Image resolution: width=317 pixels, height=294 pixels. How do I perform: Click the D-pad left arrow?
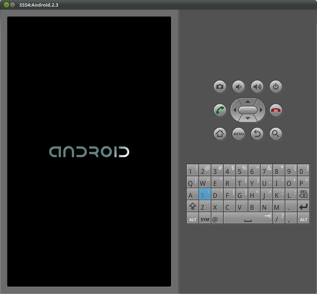(234, 110)
